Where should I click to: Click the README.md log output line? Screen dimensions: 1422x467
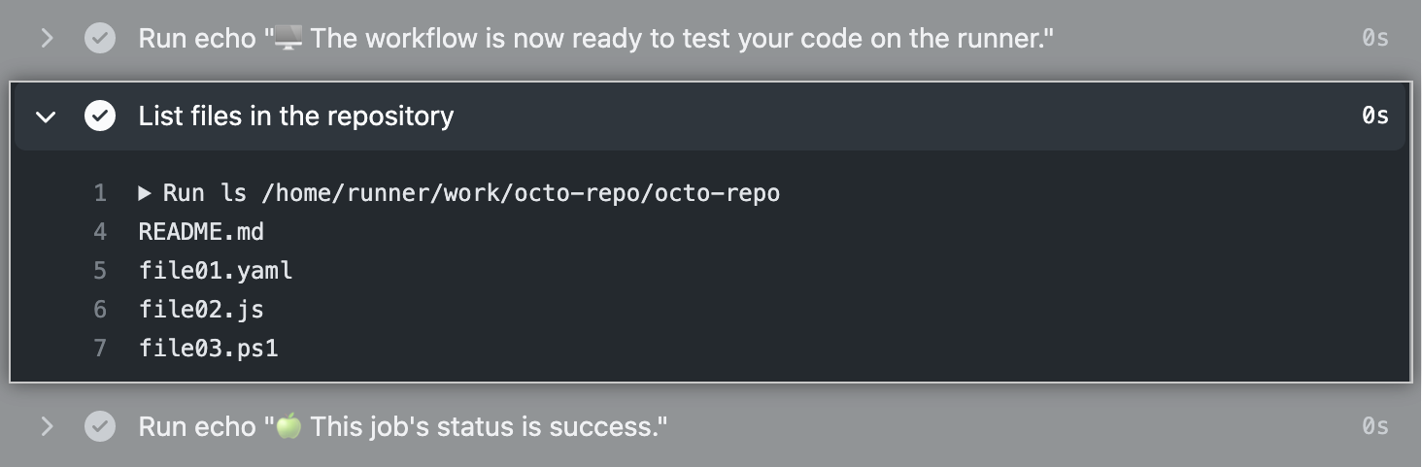click(201, 232)
